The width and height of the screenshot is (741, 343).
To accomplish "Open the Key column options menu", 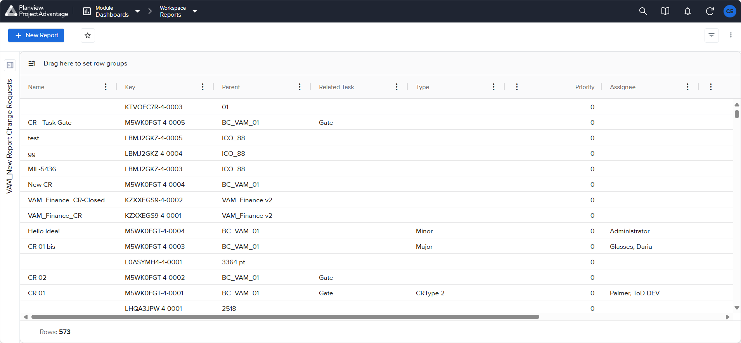I will (203, 87).
